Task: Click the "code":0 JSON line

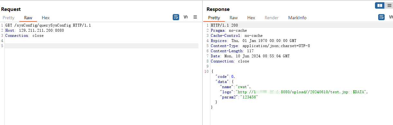Action: tap(225, 77)
